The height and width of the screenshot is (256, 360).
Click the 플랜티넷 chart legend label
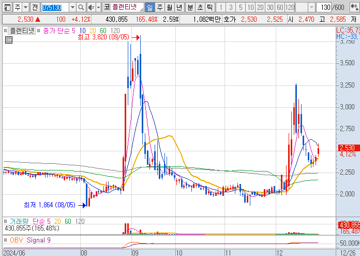pyautogui.click(x=22, y=31)
